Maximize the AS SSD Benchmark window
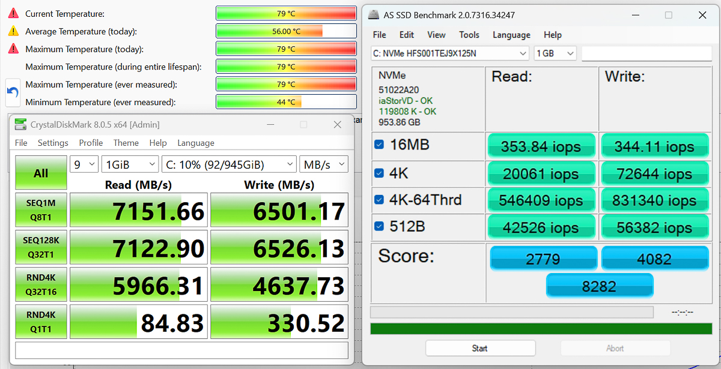This screenshot has width=721, height=369. [x=668, y=15]
